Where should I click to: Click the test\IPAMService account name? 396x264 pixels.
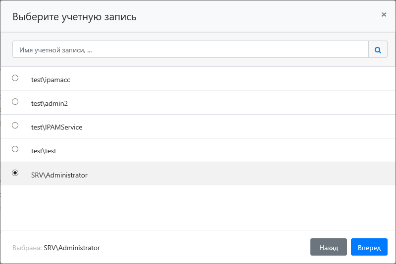pyautogui.click(x=56, y=127)
